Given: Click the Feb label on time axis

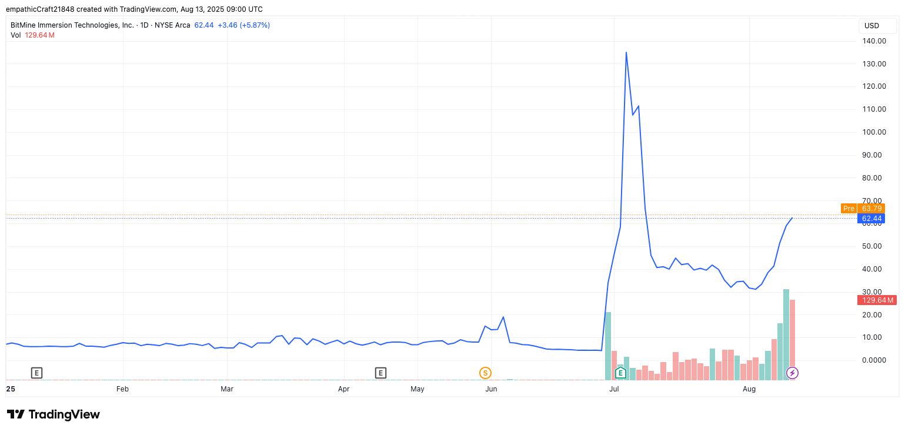Looking at the screenshot, I should 122,389.
